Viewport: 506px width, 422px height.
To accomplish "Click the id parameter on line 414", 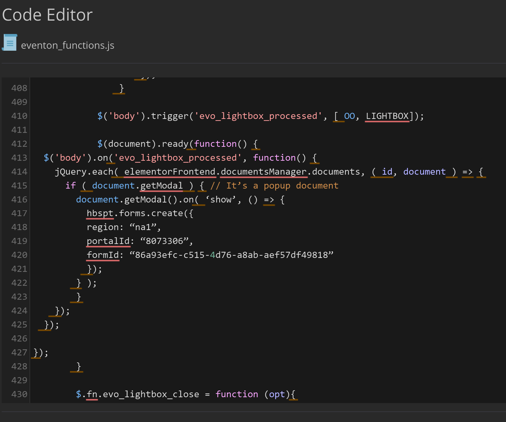I will pyautogui.click(x=387, y=172).
